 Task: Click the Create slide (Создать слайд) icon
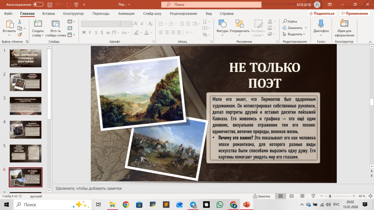pyautogui.click(x=38, y=24)
